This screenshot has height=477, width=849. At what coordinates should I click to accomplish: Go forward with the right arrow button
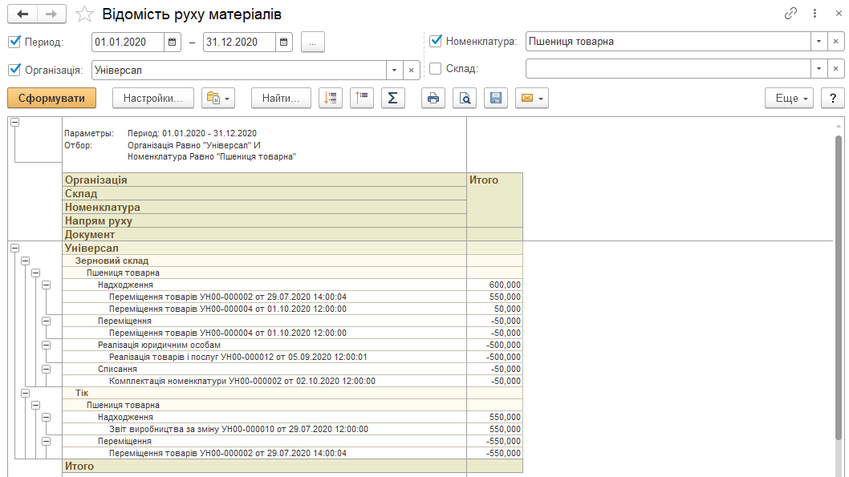[x=51, y=14]
